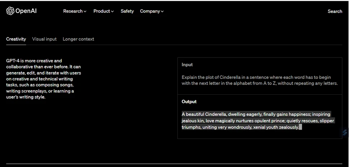
Task: Click the OpenAI knot logo icon
Action: (10, 11)
